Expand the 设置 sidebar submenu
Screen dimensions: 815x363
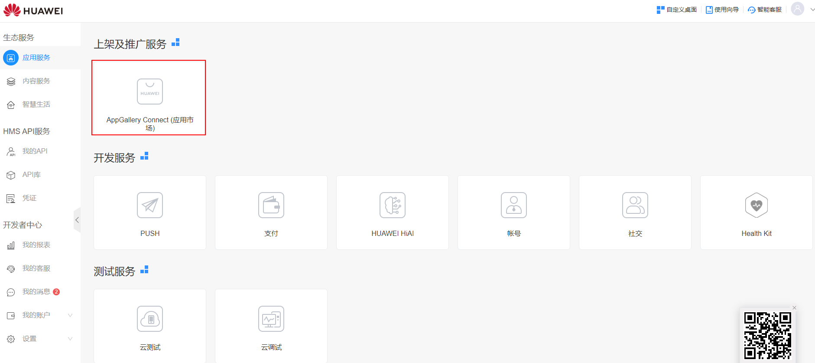coord(70,339)
